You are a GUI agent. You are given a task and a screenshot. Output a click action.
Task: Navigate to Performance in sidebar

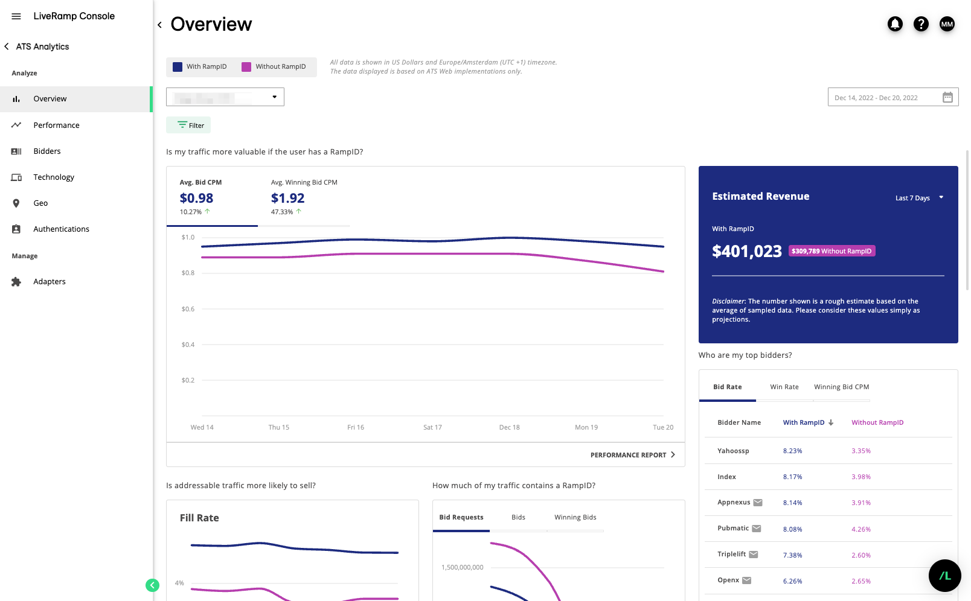click(75, 126)
